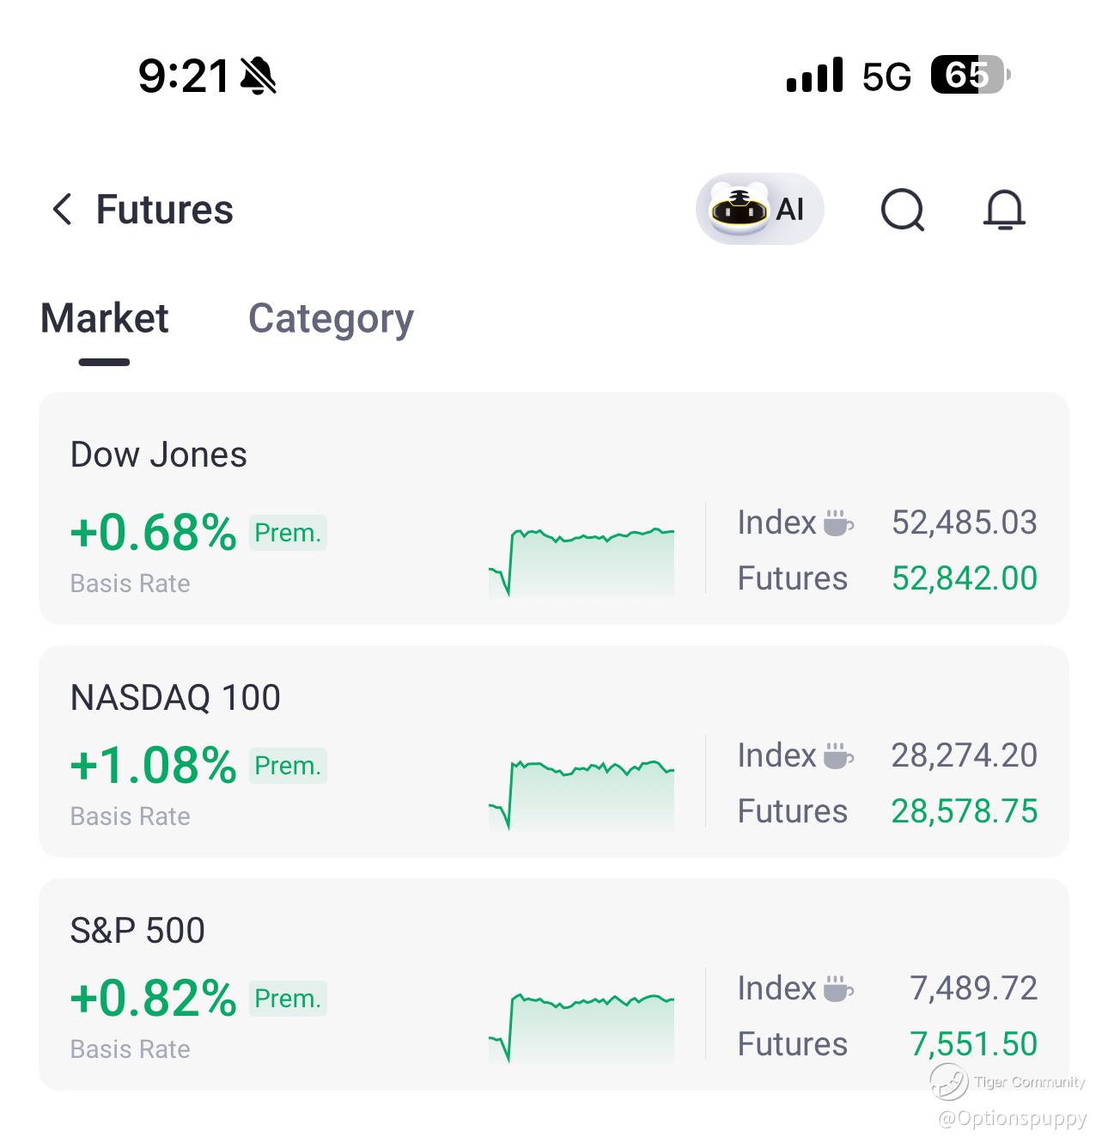Select the Market tab

click(x=104, y=319)
